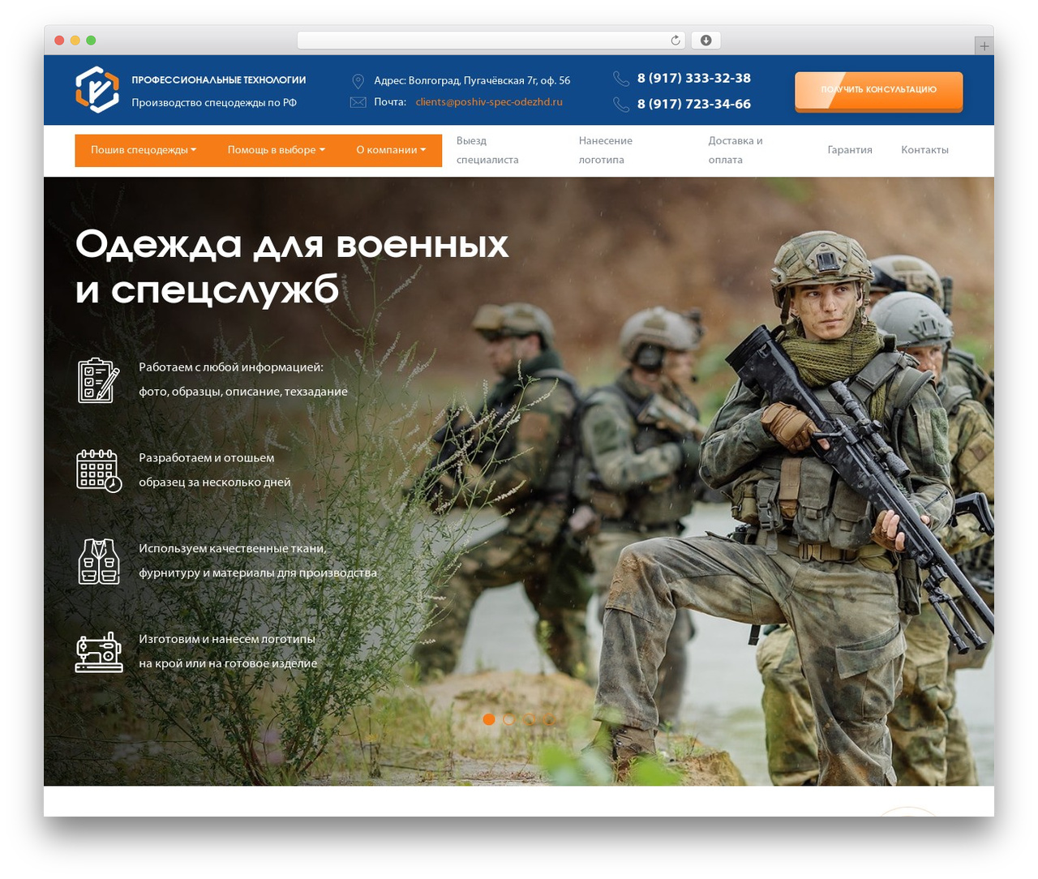Click the Получить консультацию button

878,91
